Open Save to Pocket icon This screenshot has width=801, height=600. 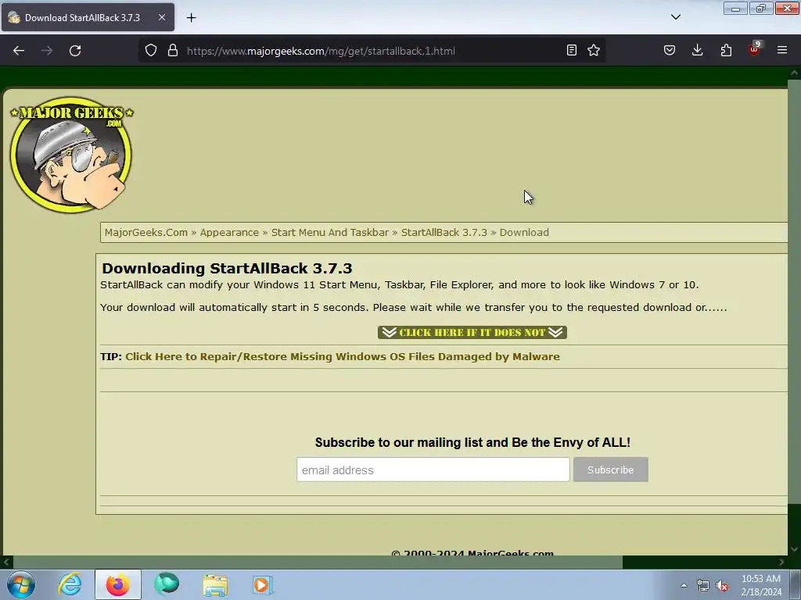click(x=670, y=51)
